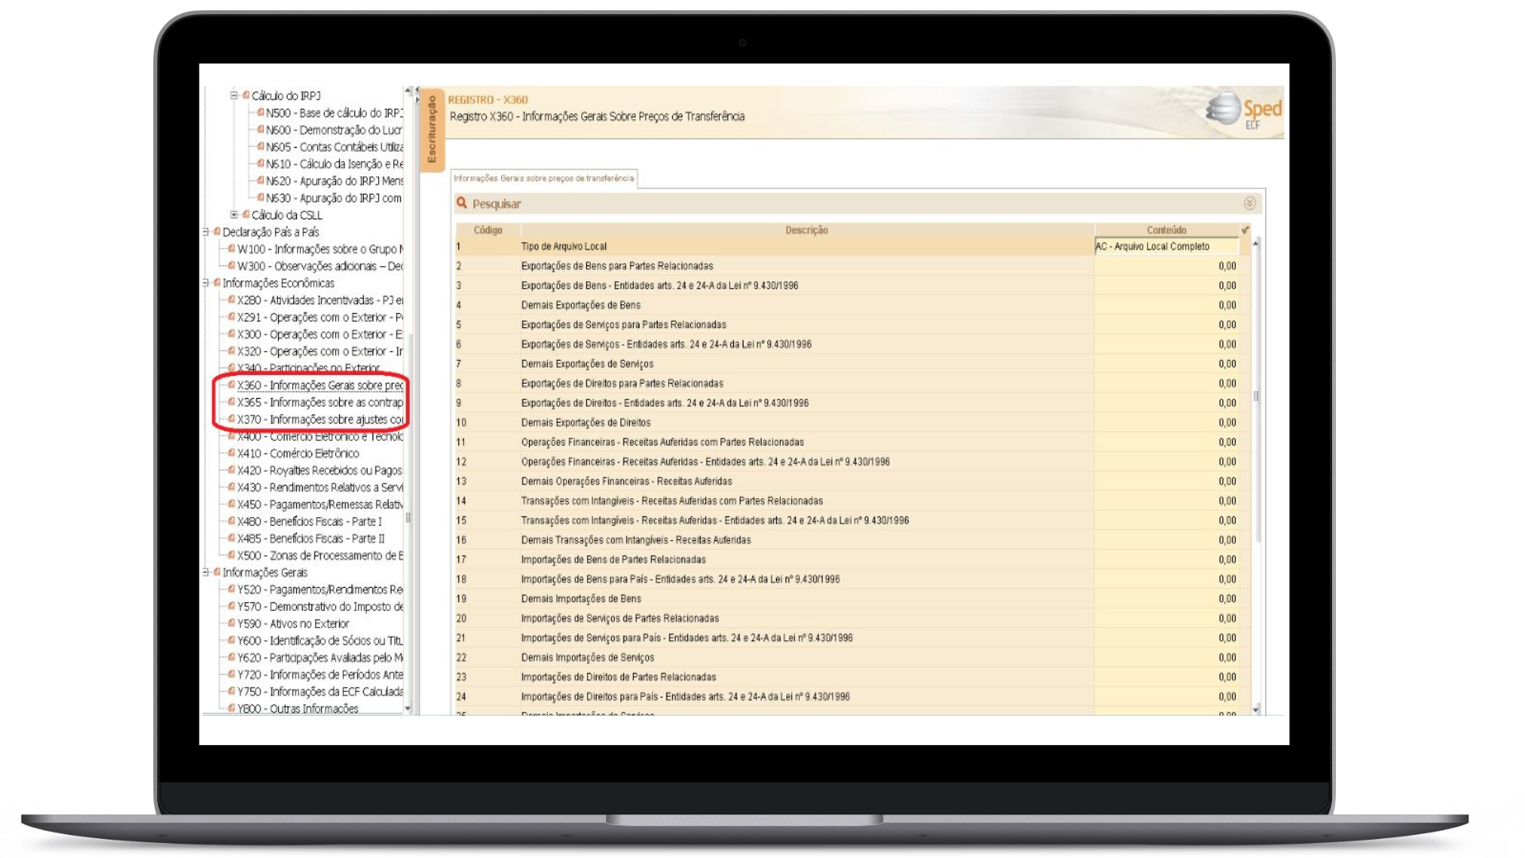Click the Pesquisar magnifier search icon
Image resolution: width=1525 pixels, height=858 pixels.
[461, 203]
